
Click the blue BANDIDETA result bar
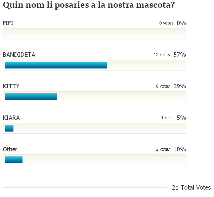56,65
